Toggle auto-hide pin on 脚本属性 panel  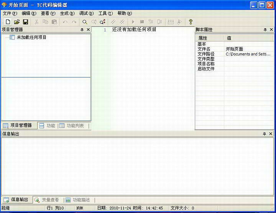click(x=265, y=29)
